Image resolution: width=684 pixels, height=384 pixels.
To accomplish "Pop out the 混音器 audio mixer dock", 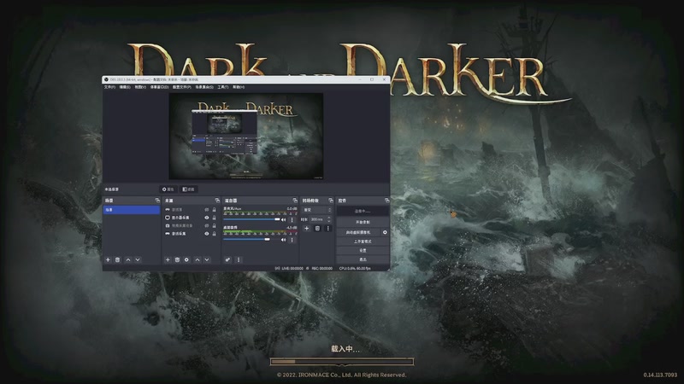I will [x=295, y=201].
